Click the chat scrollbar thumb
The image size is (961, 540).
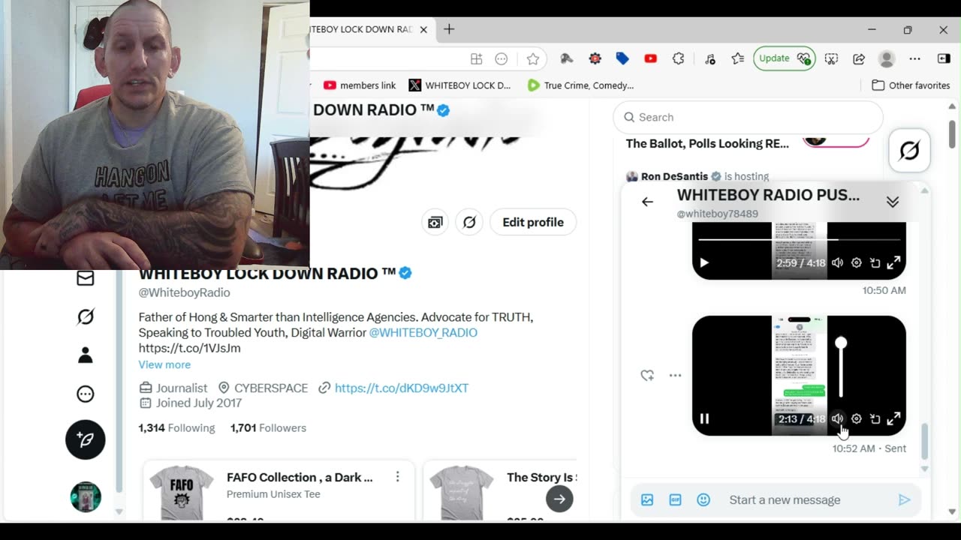(x=924, y=441)
